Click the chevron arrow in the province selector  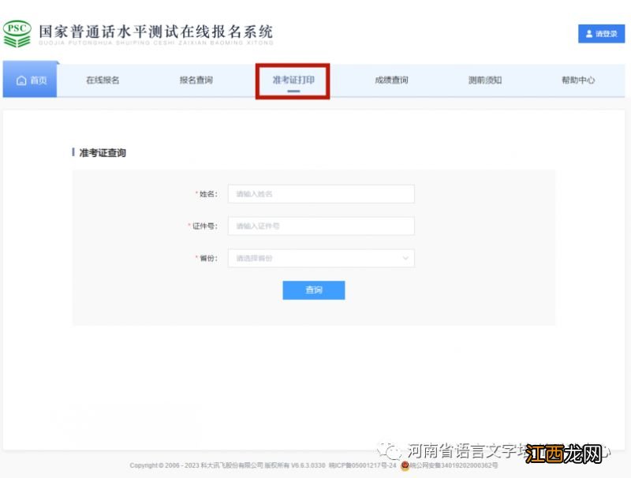click(x=406, y=258)
